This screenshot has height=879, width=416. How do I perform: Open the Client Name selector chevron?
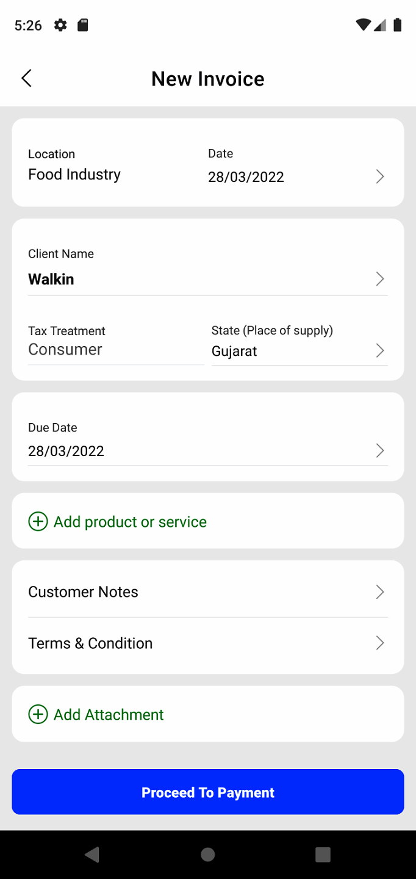coord(379,278)
